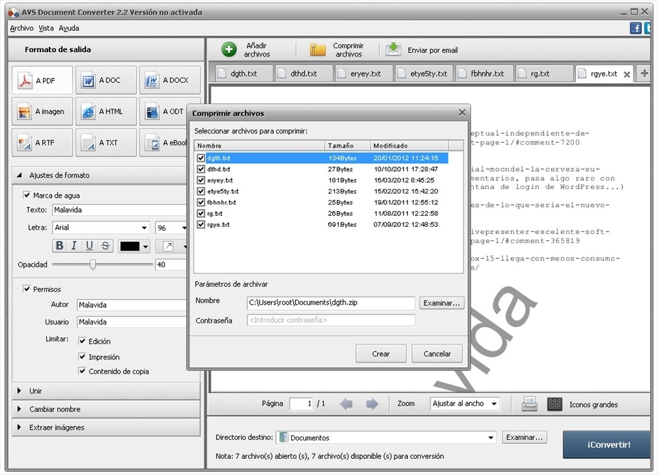This screenshot has height=475, width=658.
Task: Uncheck dgth.txt in the compress list
Action: (200, 158)
